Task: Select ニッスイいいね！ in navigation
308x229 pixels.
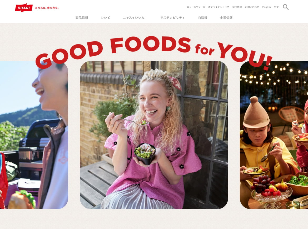Action: coord(135,18)
